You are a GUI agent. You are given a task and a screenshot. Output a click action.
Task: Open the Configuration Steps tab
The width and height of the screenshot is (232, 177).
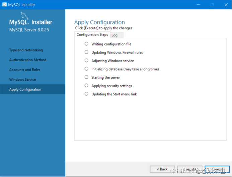point(92,34)
